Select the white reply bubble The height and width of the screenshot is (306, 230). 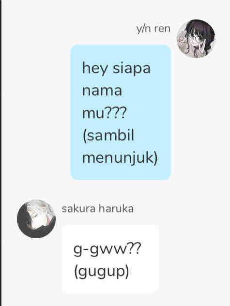click(110, 259)
